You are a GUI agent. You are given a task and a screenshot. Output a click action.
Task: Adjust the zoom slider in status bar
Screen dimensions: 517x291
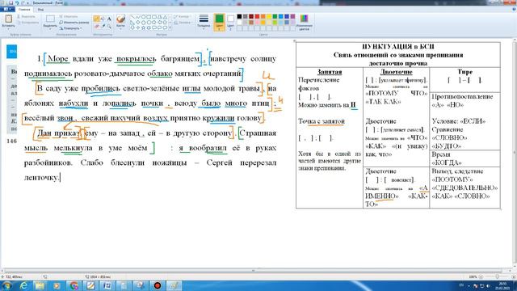(x=498, y=276)
